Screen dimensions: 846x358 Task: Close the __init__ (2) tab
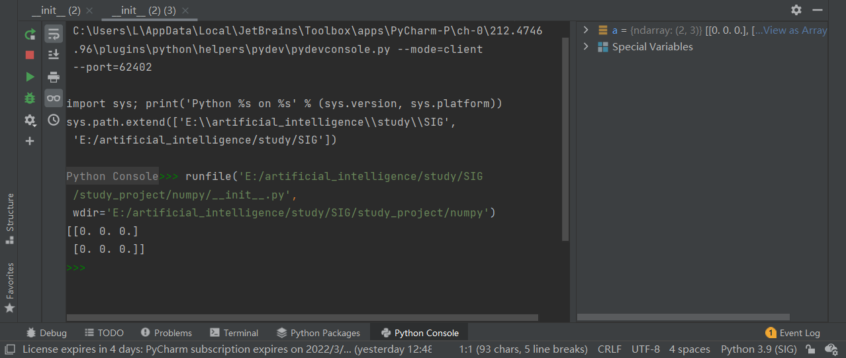[89, 11]
